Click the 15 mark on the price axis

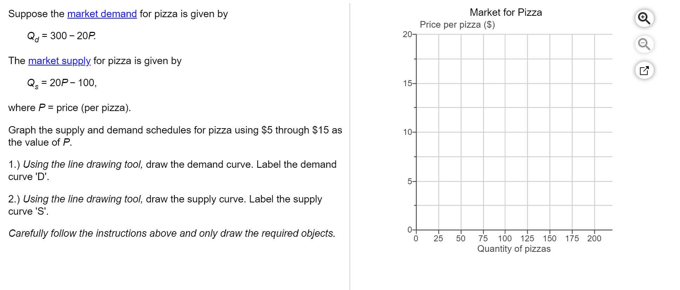coord(407,83)
